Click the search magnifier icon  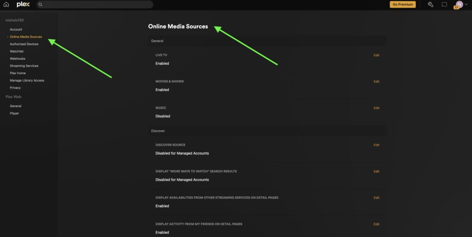[41, 5]
